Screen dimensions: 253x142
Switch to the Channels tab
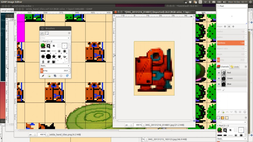point(223,66)
